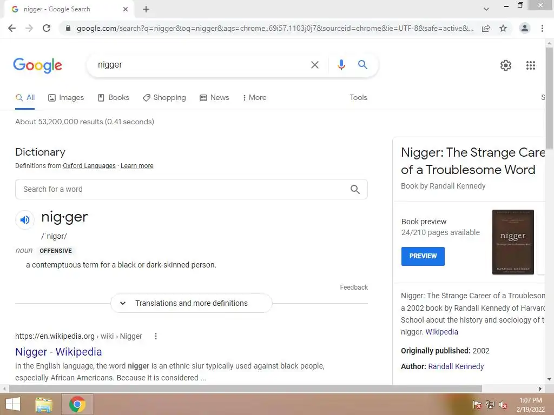
Task: Open the Windows Start menu
Action: [13, 404]
